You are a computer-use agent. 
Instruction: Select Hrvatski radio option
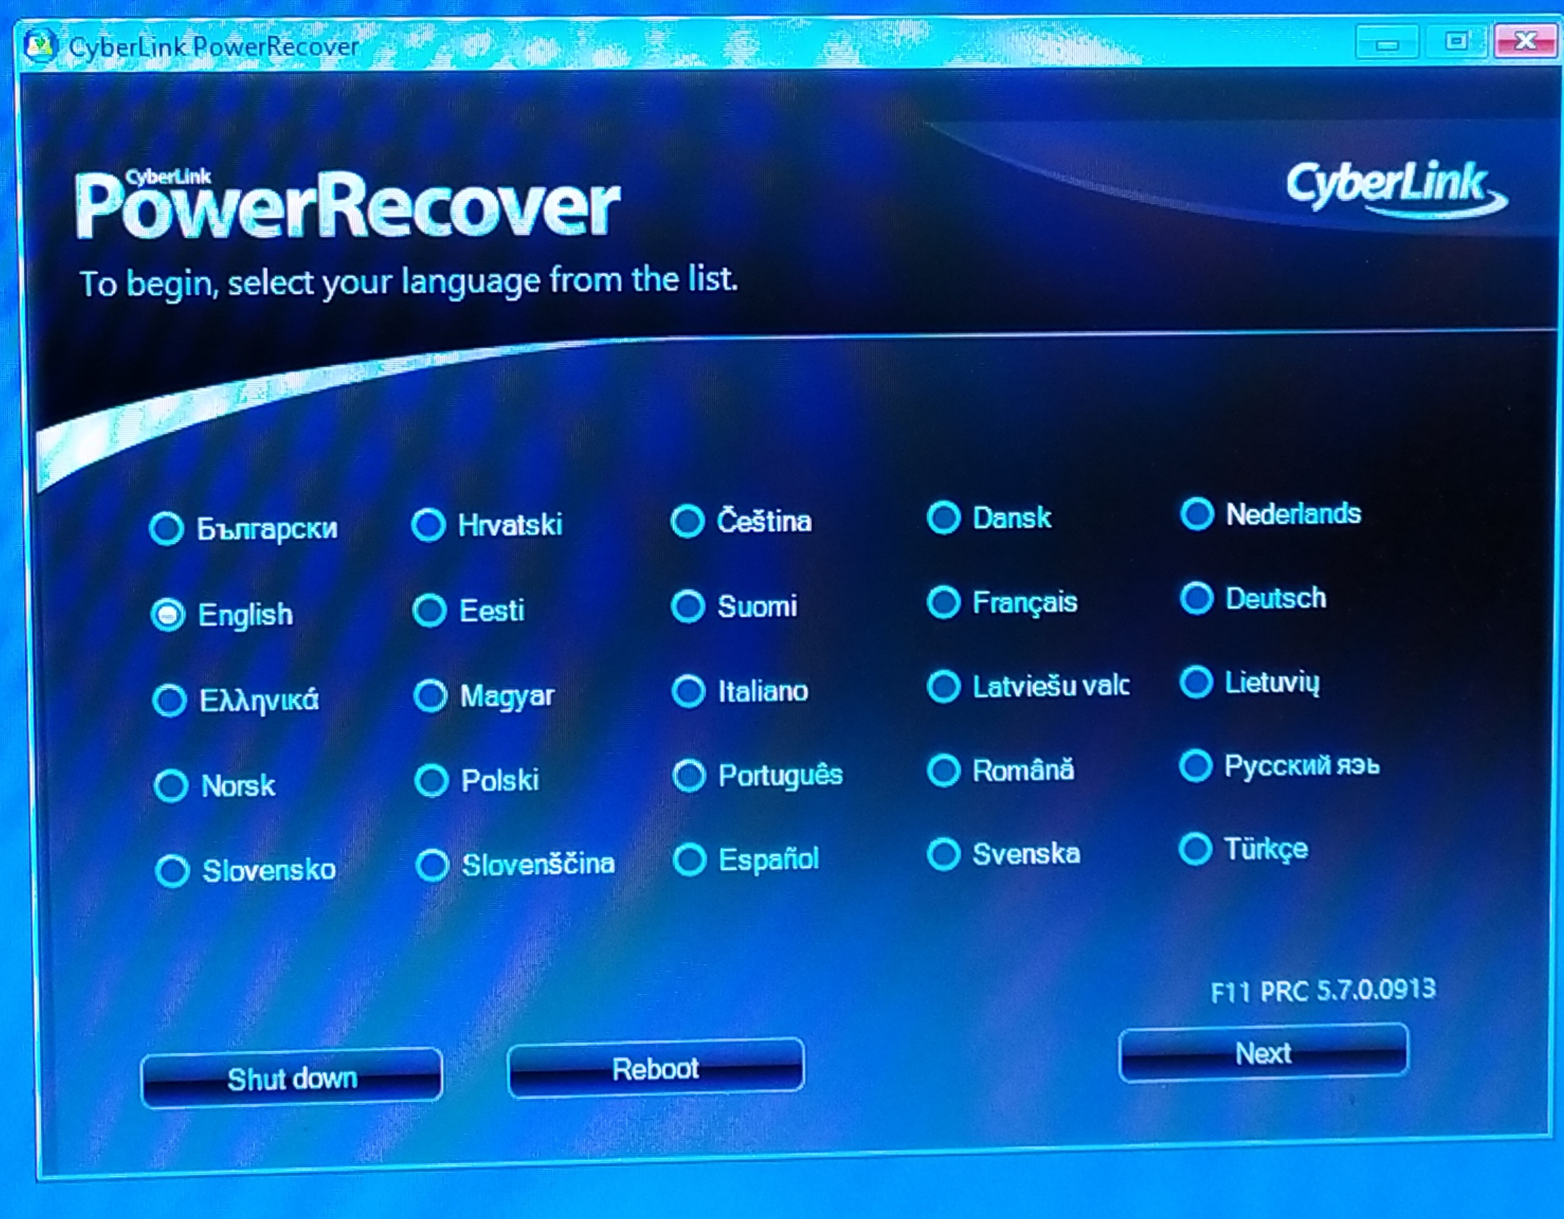428,525
